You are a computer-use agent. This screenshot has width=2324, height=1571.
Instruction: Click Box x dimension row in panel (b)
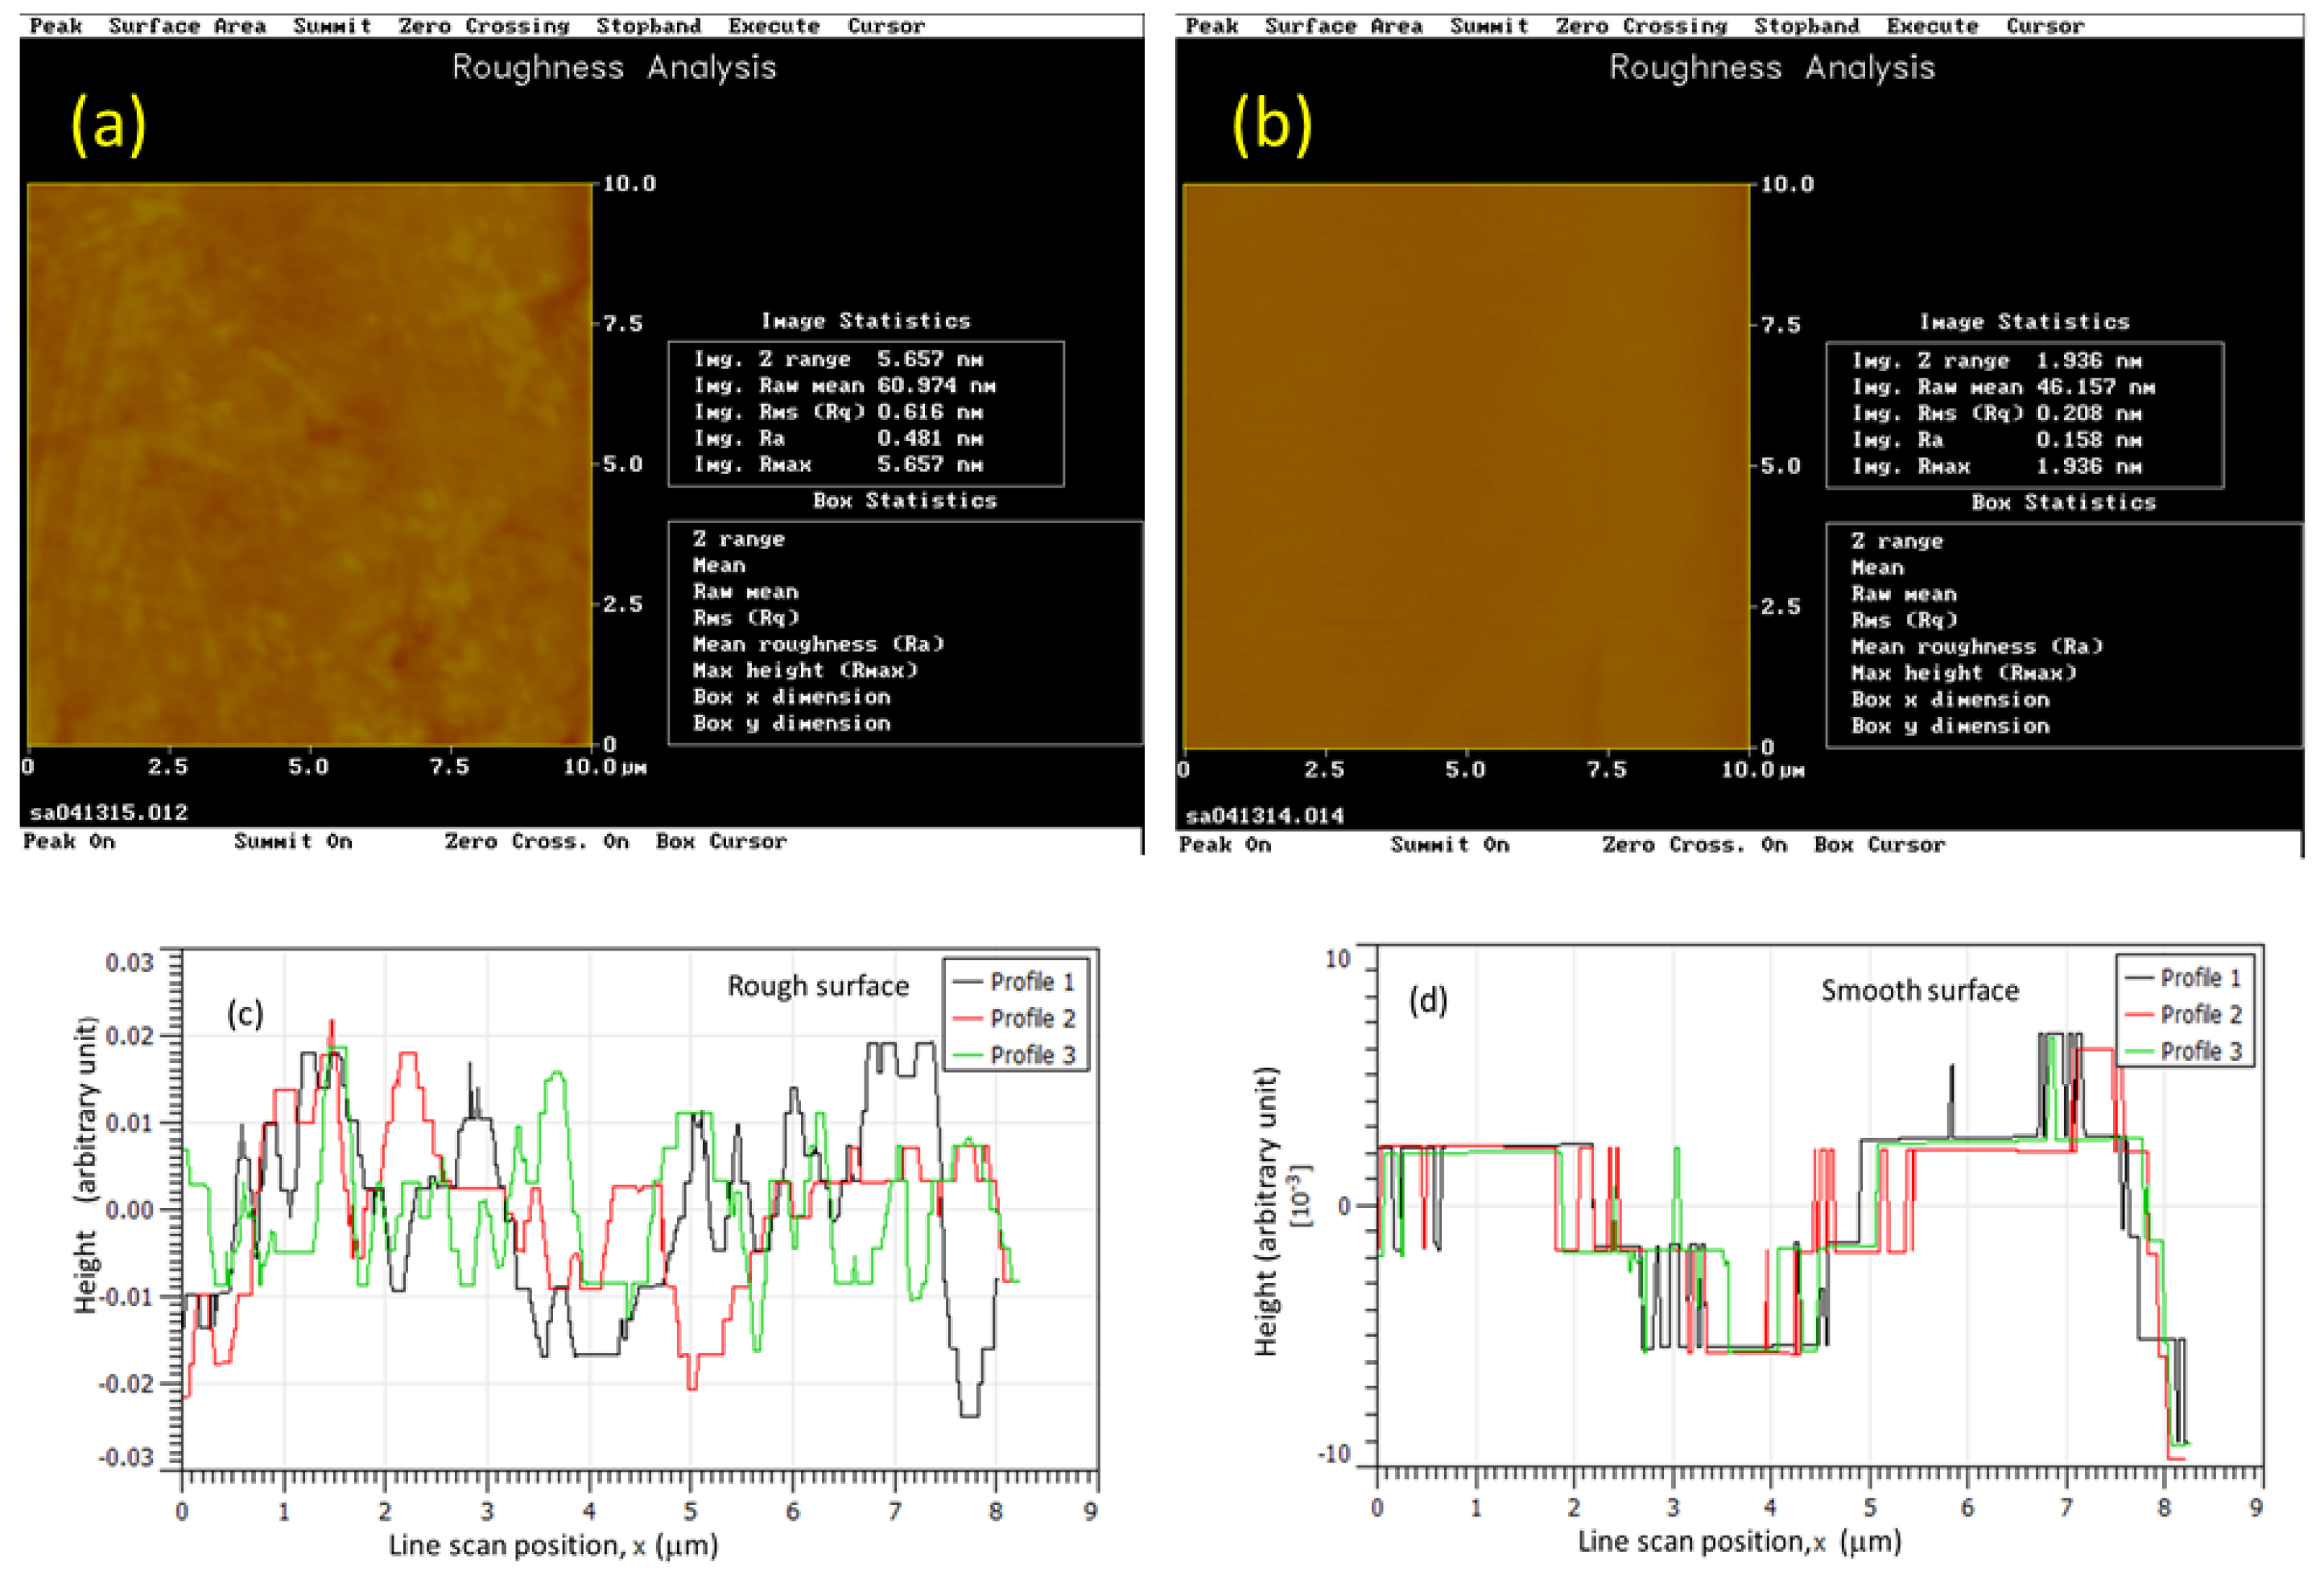coord(1950,700)
